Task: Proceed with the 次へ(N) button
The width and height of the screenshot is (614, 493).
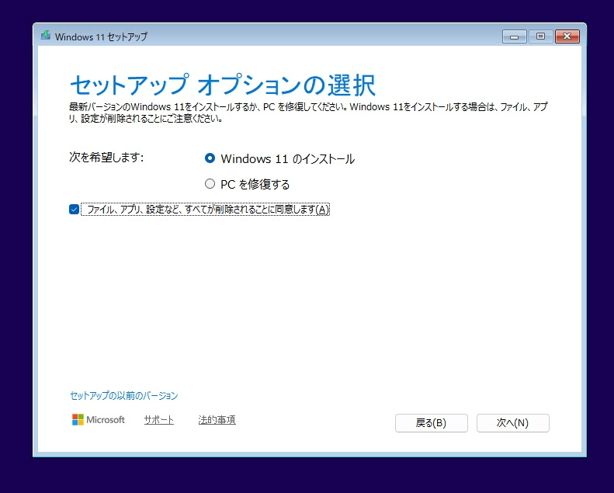Action: [512, 423]
